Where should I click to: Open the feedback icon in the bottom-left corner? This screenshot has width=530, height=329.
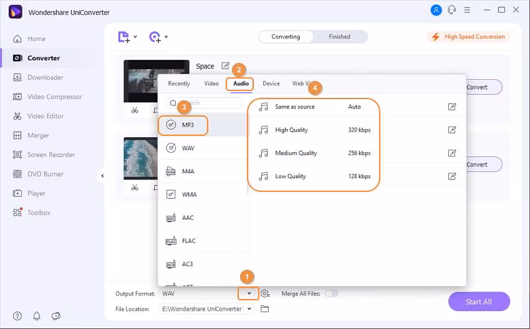[56, 316]
